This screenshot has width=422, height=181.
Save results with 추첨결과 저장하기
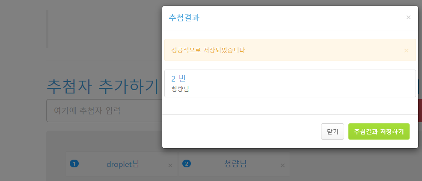tap(379, 131)
